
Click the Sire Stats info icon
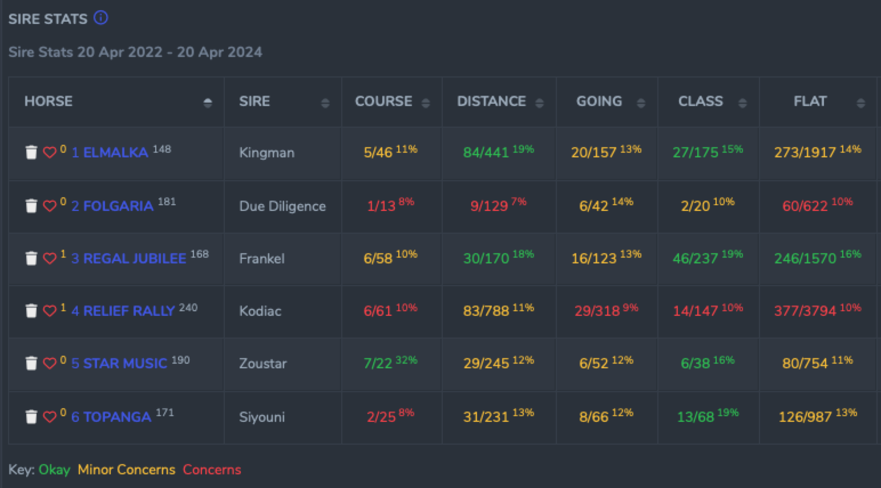[x=100, y=18]
